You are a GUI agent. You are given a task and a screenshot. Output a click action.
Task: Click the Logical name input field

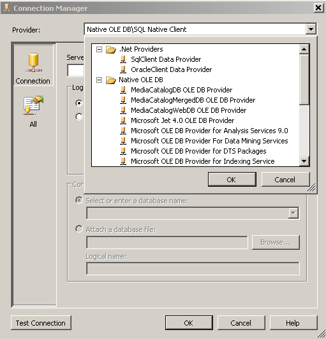click(x=193, y=268)
